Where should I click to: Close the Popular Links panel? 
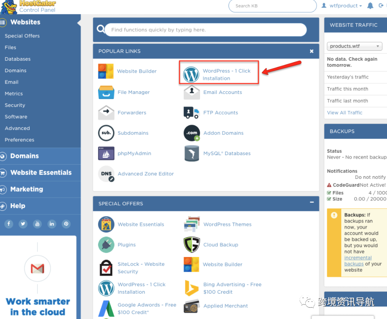pyautogui.click(x=312, y=51)
